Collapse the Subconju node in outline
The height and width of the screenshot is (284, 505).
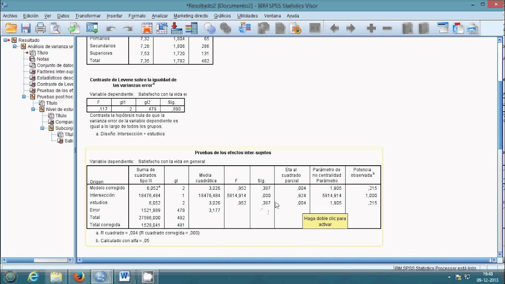pos(43,128)
